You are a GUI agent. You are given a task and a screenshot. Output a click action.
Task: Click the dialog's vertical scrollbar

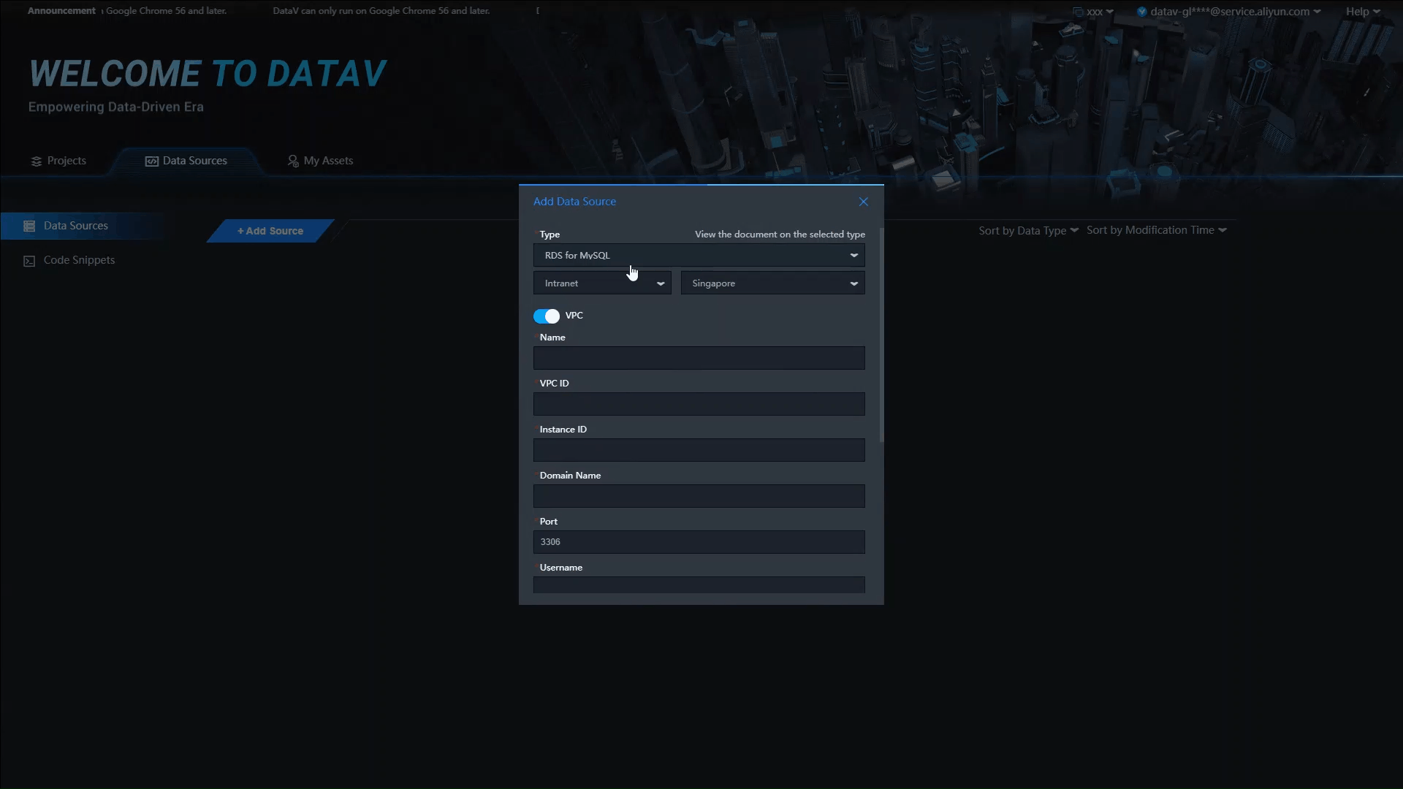(x=881, y=336)
